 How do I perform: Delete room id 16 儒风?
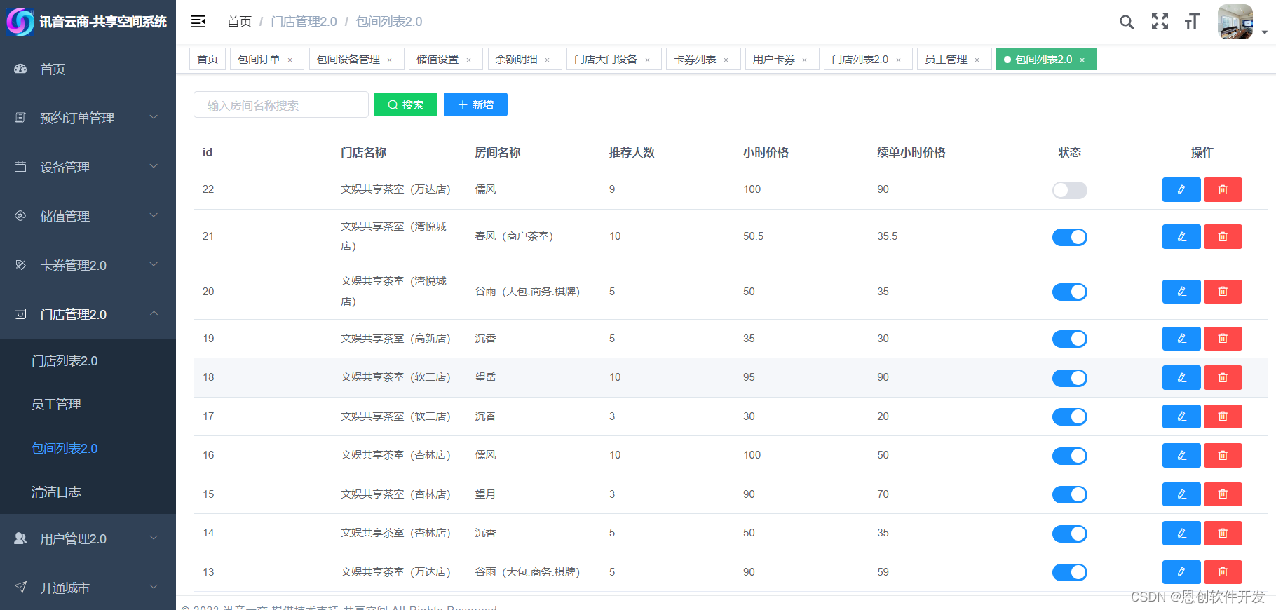(x=1223, y=456)
